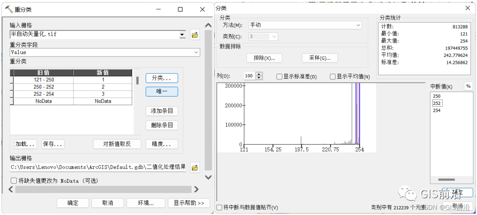Click the Old Values column header
This screenshot has height=215, width=477.
pos(44,73)
